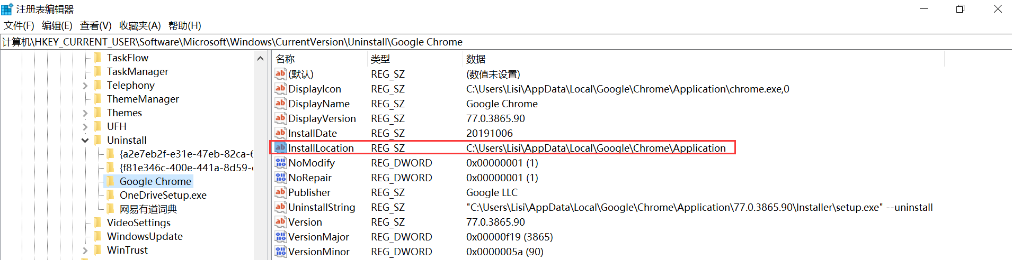Select the OneDriveSetup.exe key
The height and width of the screenshot is (260, 1012).
tap(163, 195)
